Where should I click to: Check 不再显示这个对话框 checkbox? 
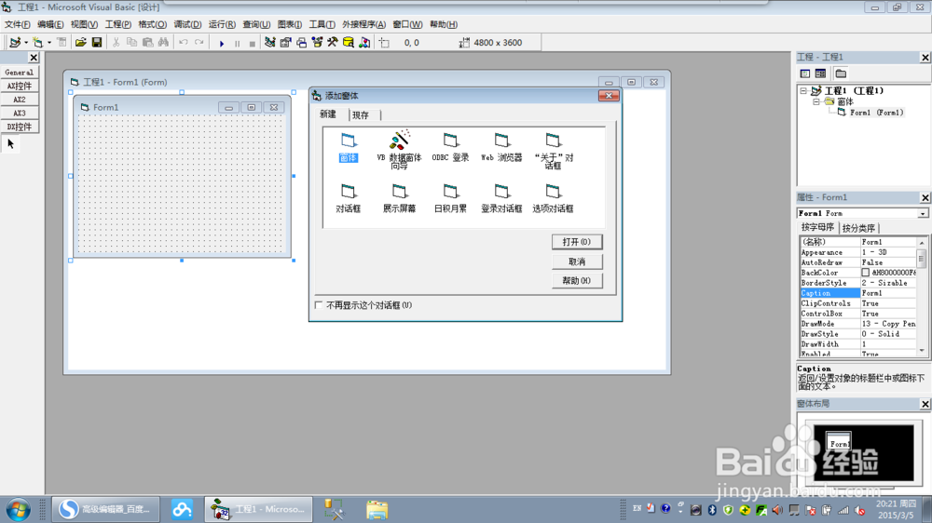tap(319, 305)
